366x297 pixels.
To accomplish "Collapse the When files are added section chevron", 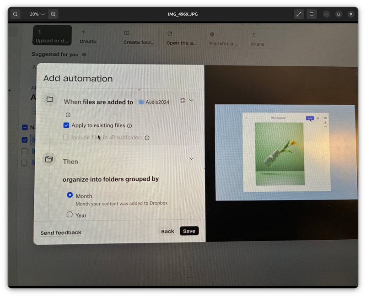I will tap(191, 100).
